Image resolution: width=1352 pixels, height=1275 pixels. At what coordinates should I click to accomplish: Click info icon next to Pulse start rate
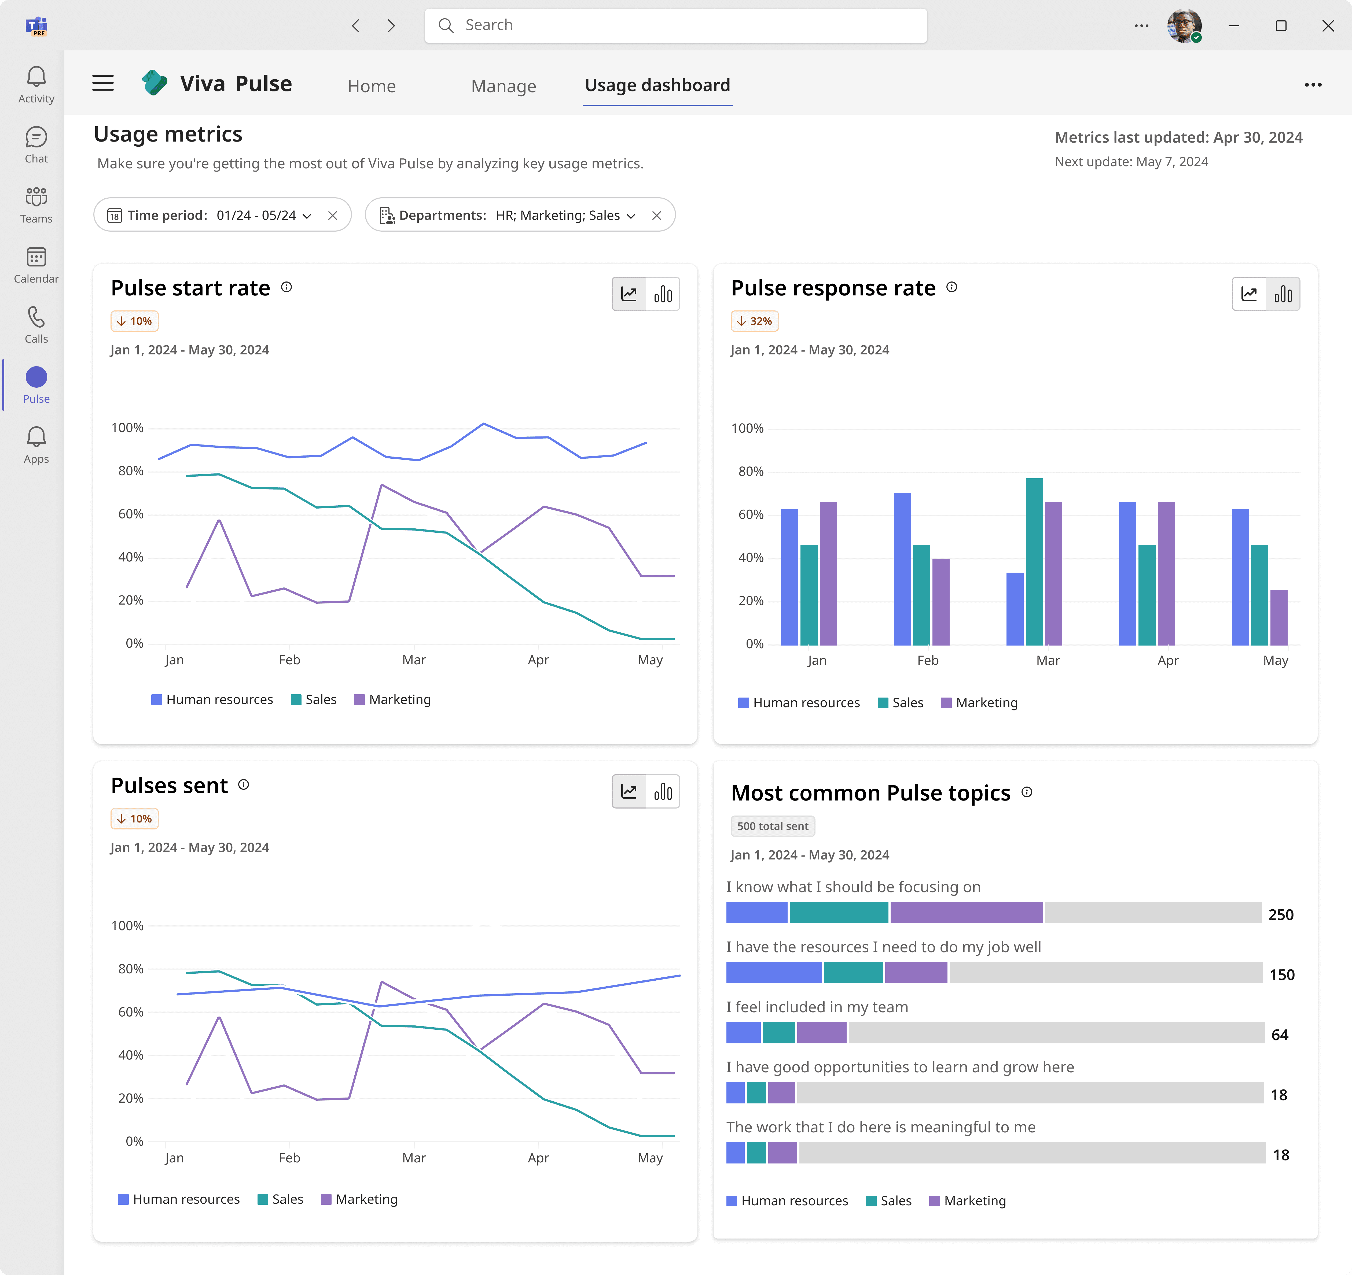tap(286, 287)
